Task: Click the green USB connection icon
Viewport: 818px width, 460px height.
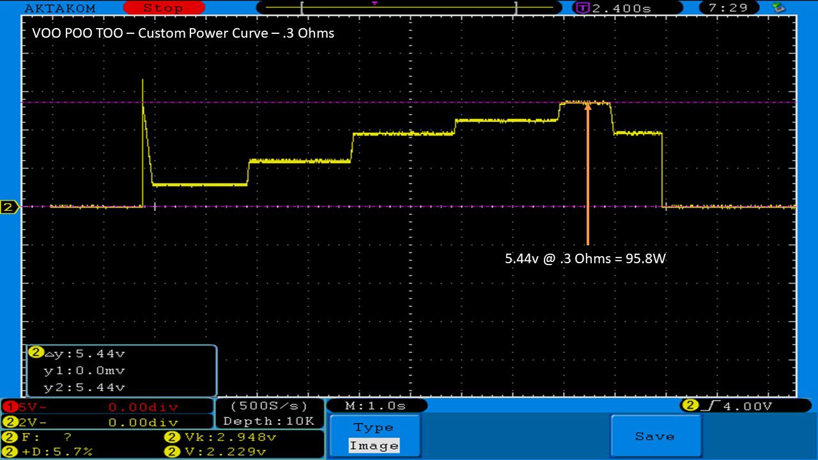Action: click(778, 8)
